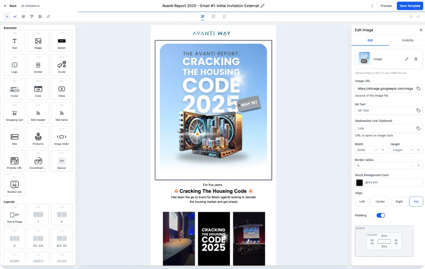
Task: Select the RSS Items element
Action: click(x=62, y=113)
